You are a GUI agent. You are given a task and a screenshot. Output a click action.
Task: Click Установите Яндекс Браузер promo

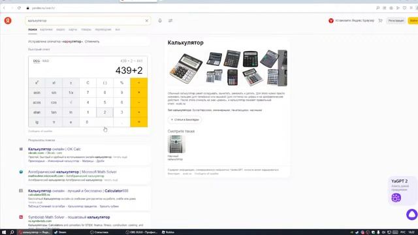coord(351,20)
